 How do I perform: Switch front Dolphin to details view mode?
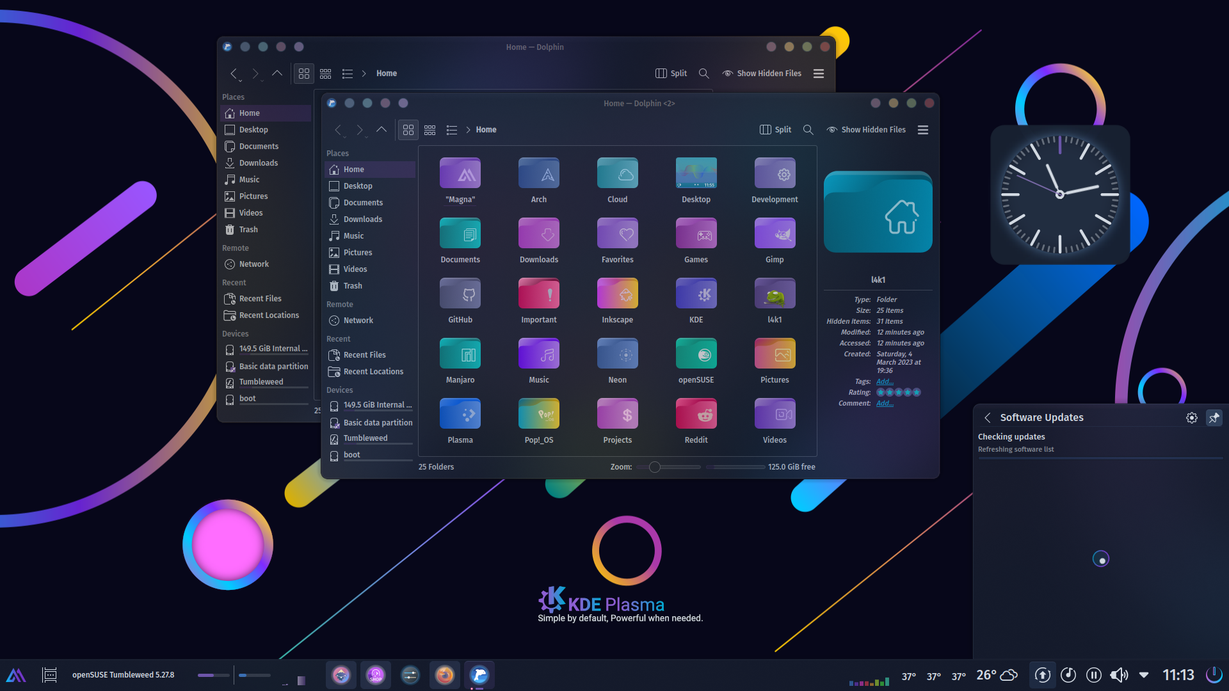(x=452, y=130)
